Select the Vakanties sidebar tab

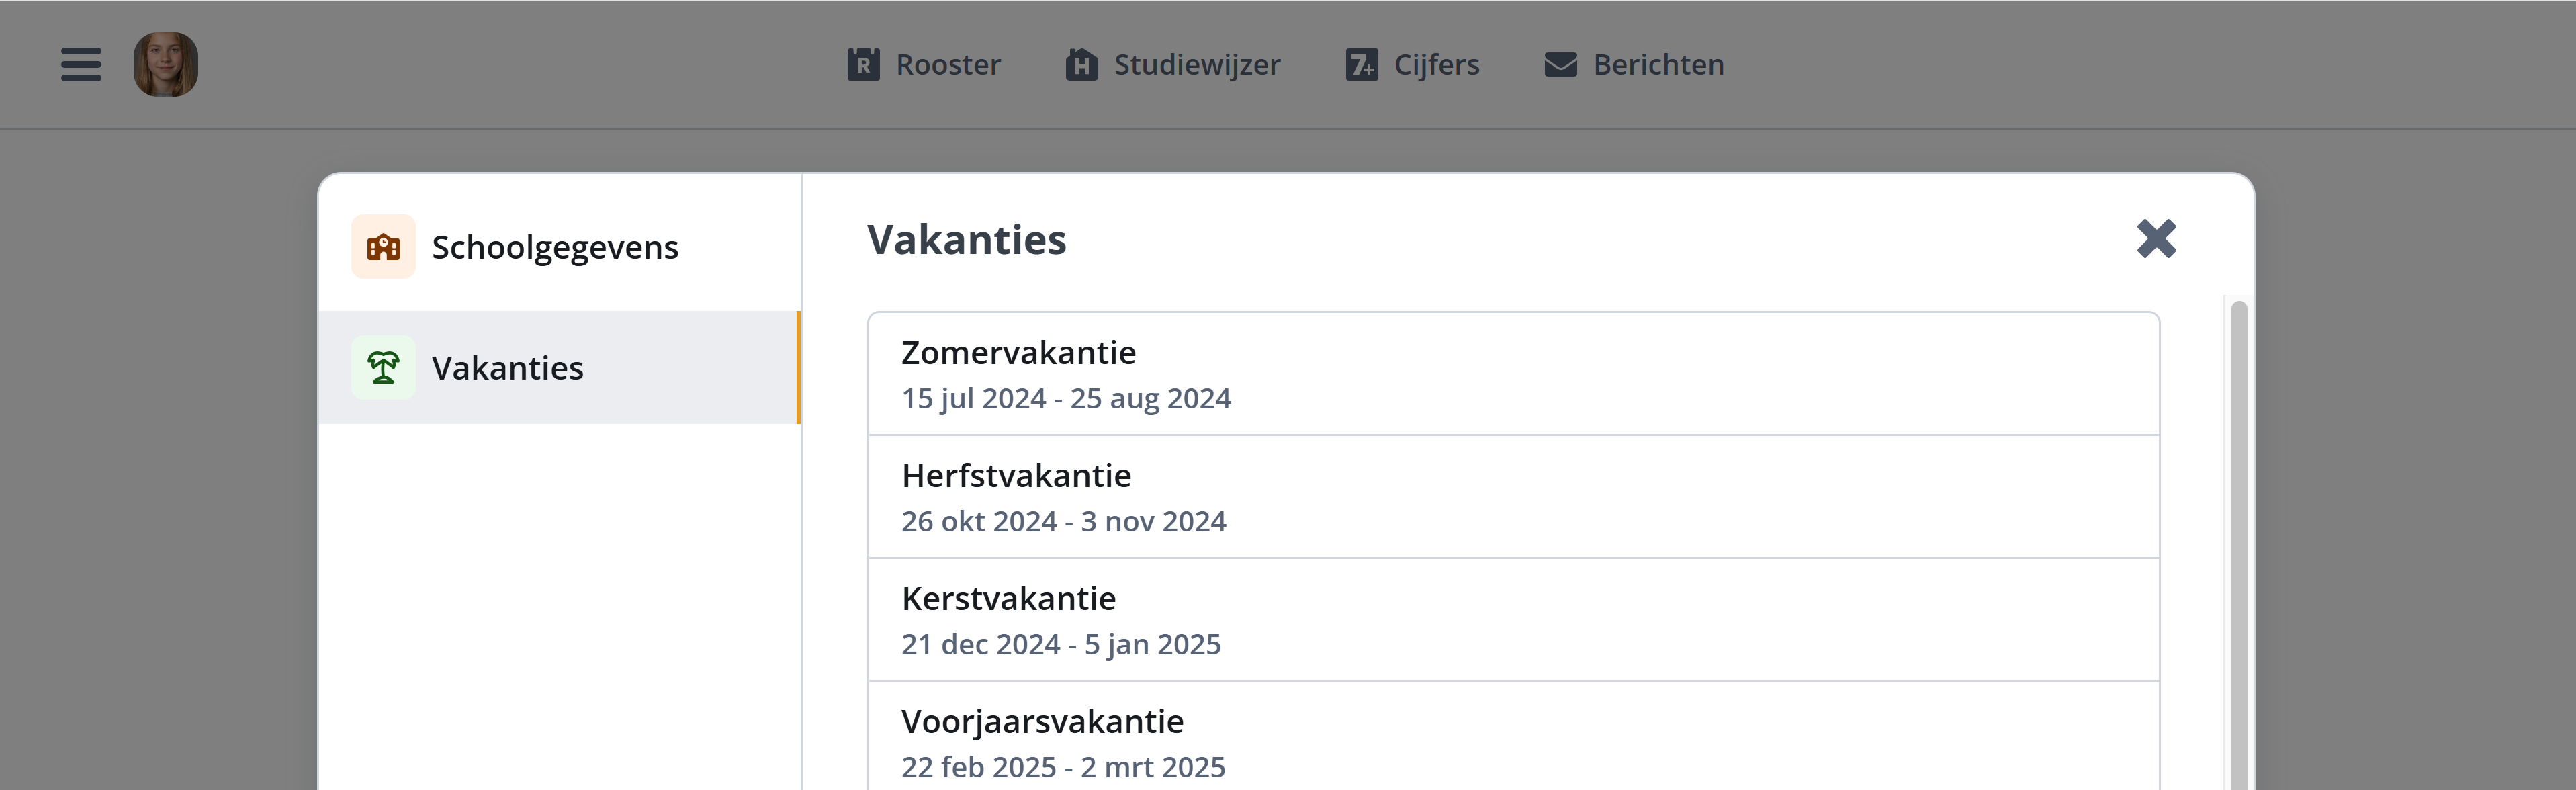click(x=559, y=367)
